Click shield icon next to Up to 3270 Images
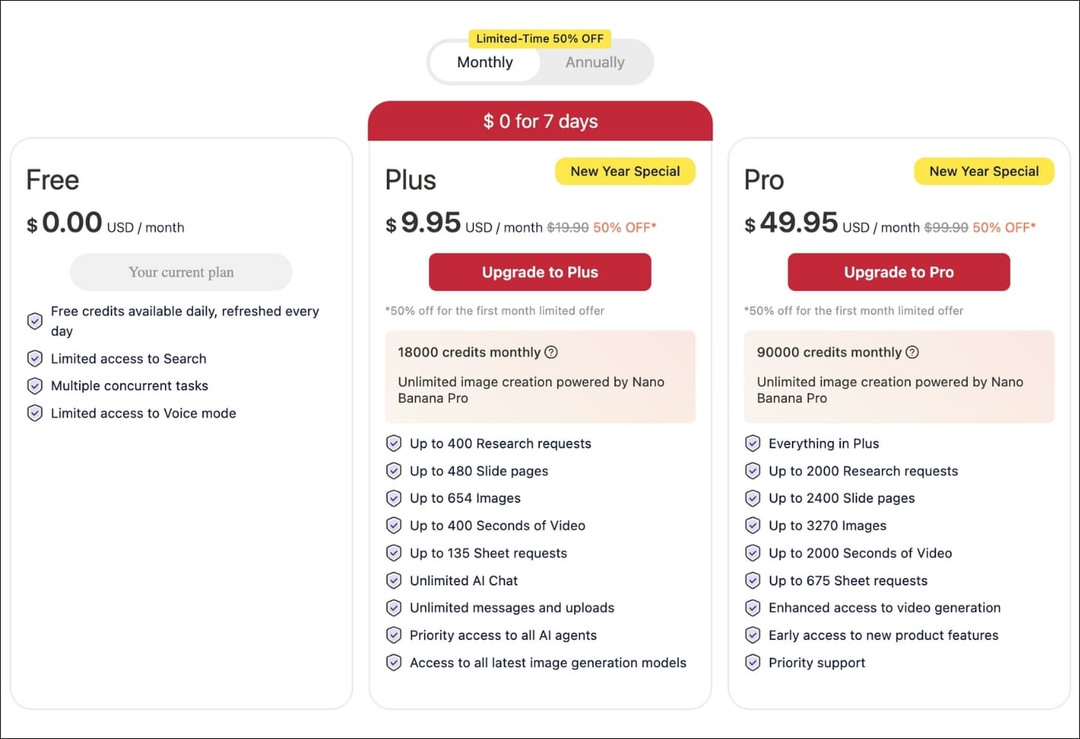 click(x=752, y=525)
